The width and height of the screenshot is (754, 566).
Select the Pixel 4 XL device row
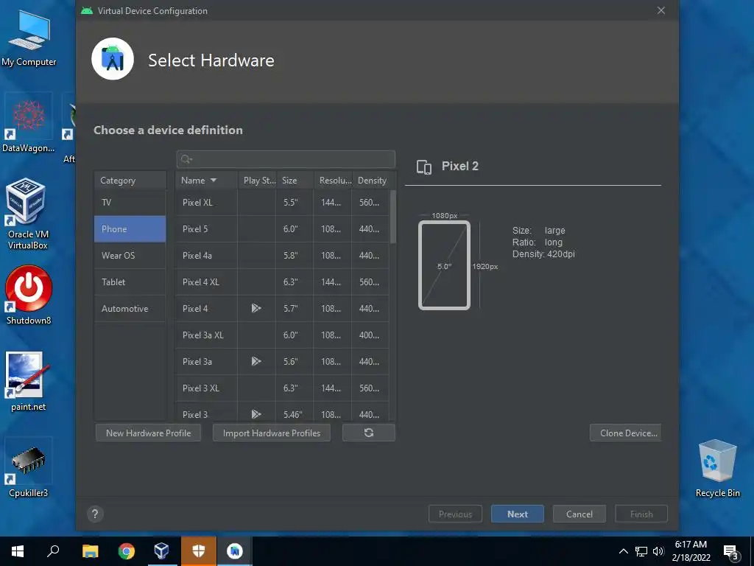coord(282,282)
